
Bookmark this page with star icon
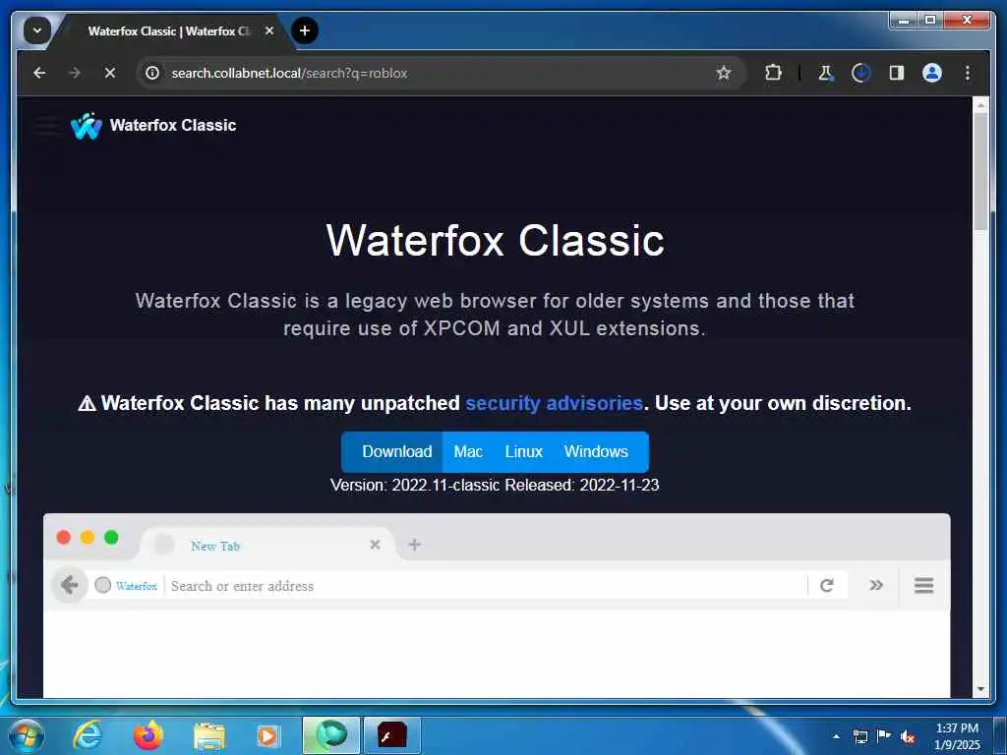coord(724,73)
